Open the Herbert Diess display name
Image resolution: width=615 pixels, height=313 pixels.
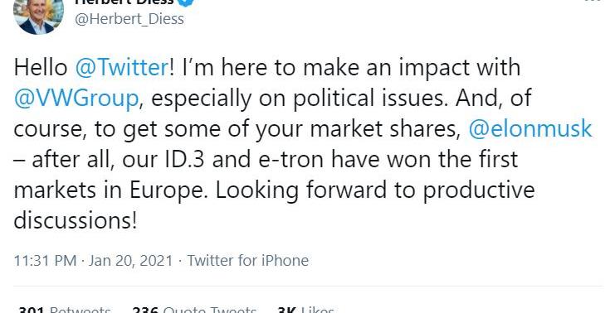(x=124, y=2)
